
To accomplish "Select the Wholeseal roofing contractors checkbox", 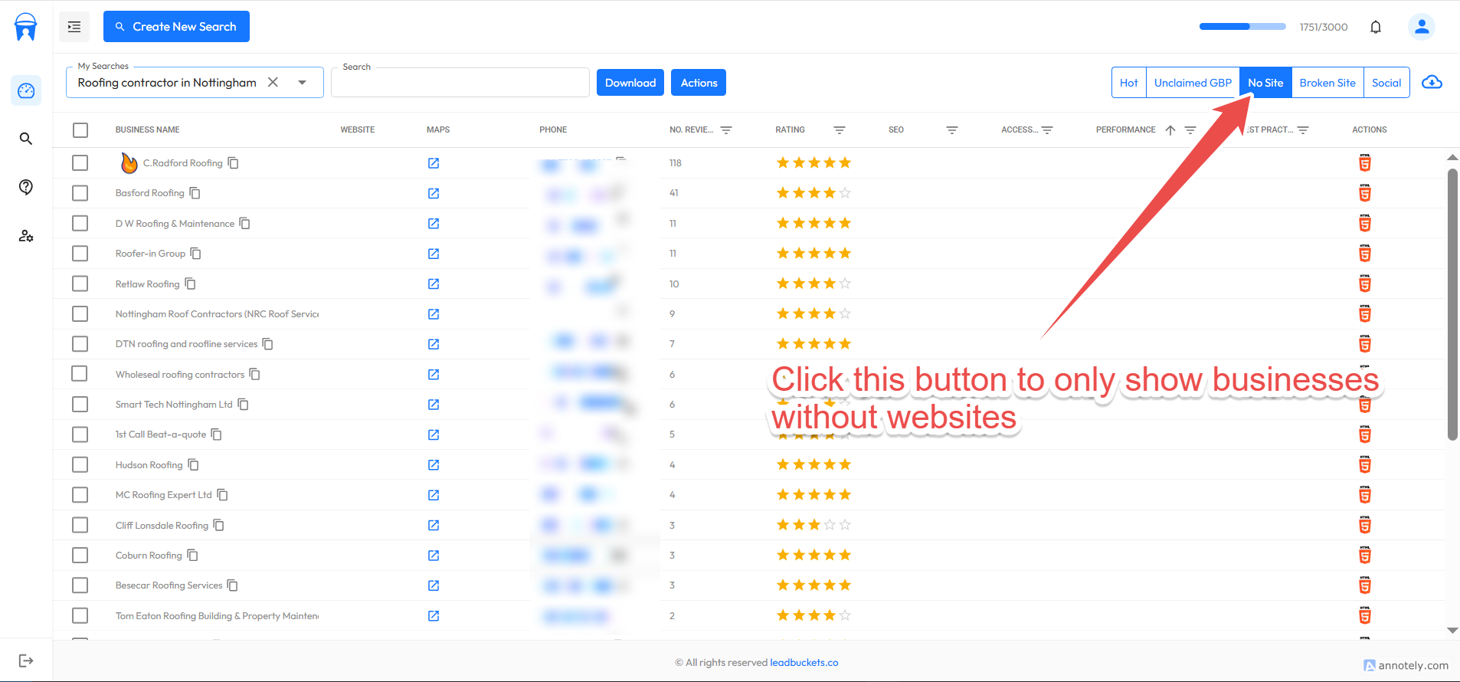I will point(80,374).
